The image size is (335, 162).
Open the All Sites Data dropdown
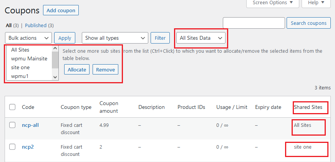(x=201, y=38)
